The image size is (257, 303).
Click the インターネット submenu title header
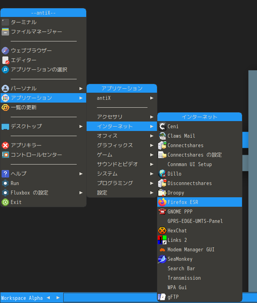200,117
